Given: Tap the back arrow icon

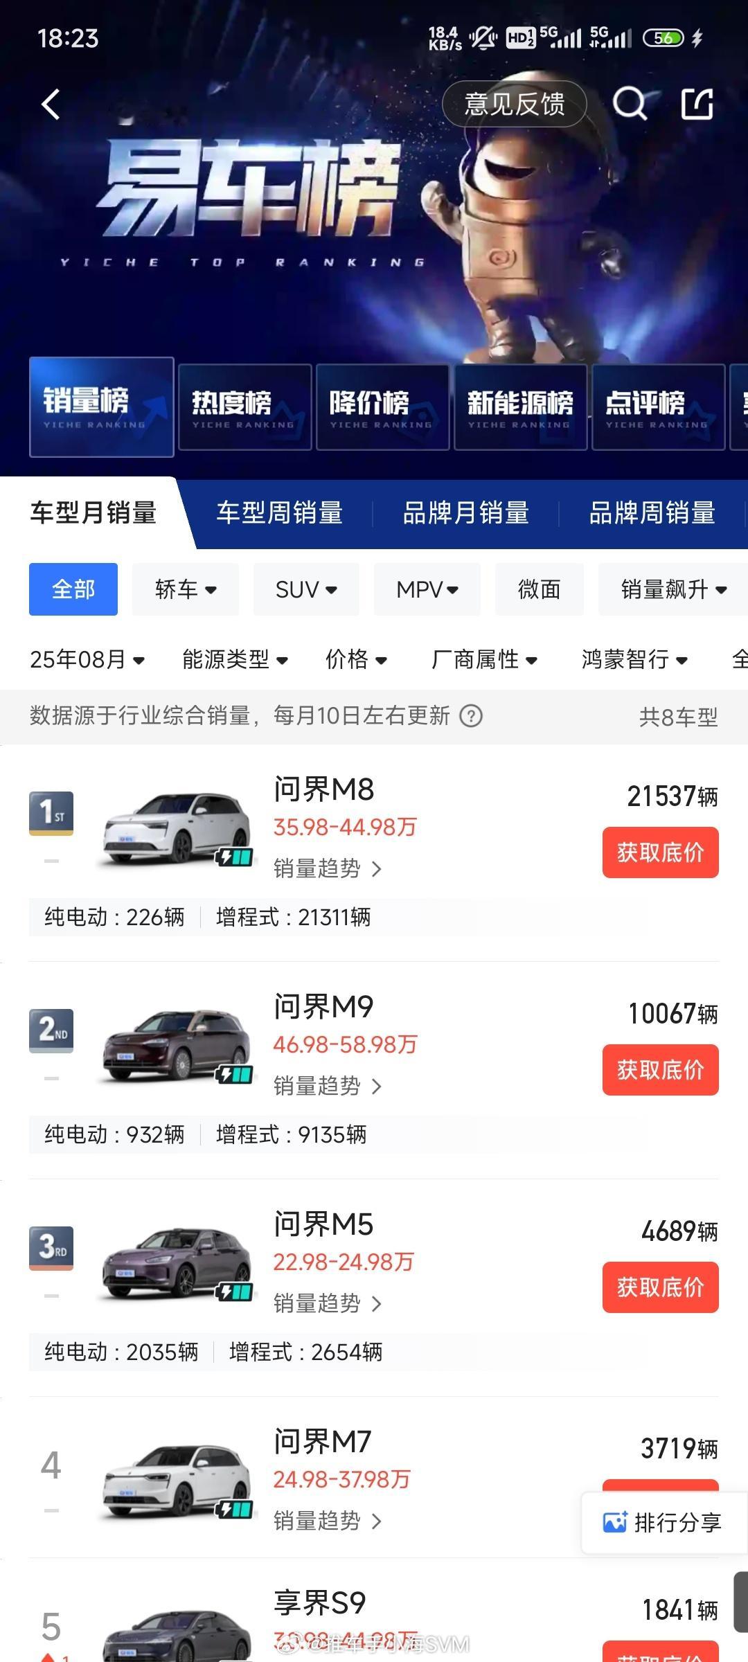Looking at the screenshot, I should 51,105.
